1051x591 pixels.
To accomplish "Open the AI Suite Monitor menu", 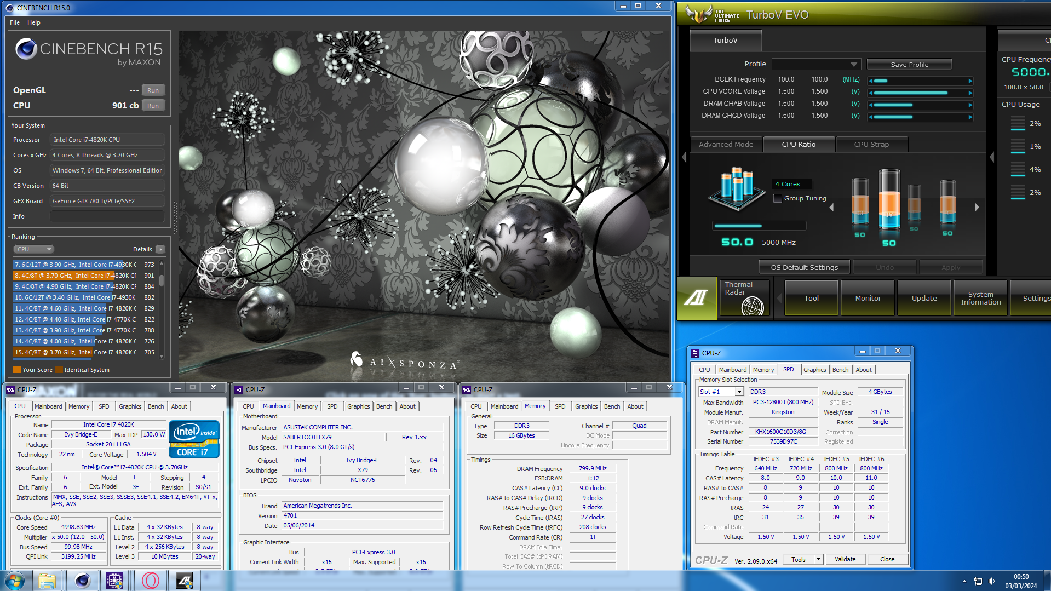I will pos(868,298).
